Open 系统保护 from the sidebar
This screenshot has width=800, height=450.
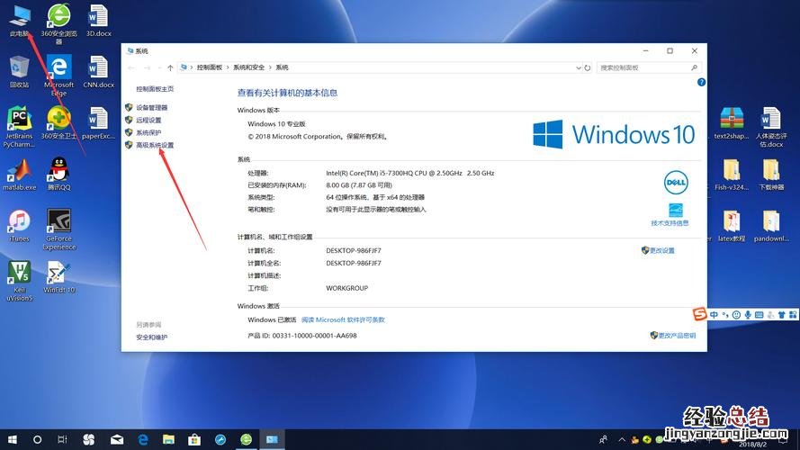148,132
